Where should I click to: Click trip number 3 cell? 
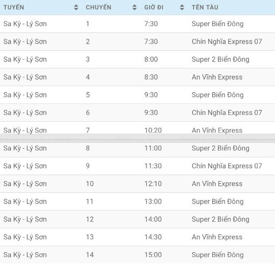pos(88,59)
